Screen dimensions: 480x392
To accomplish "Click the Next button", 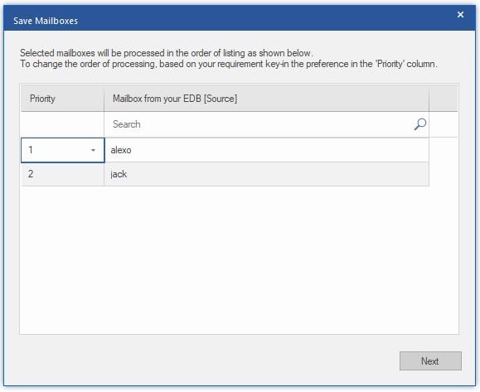I will [430, 361].
